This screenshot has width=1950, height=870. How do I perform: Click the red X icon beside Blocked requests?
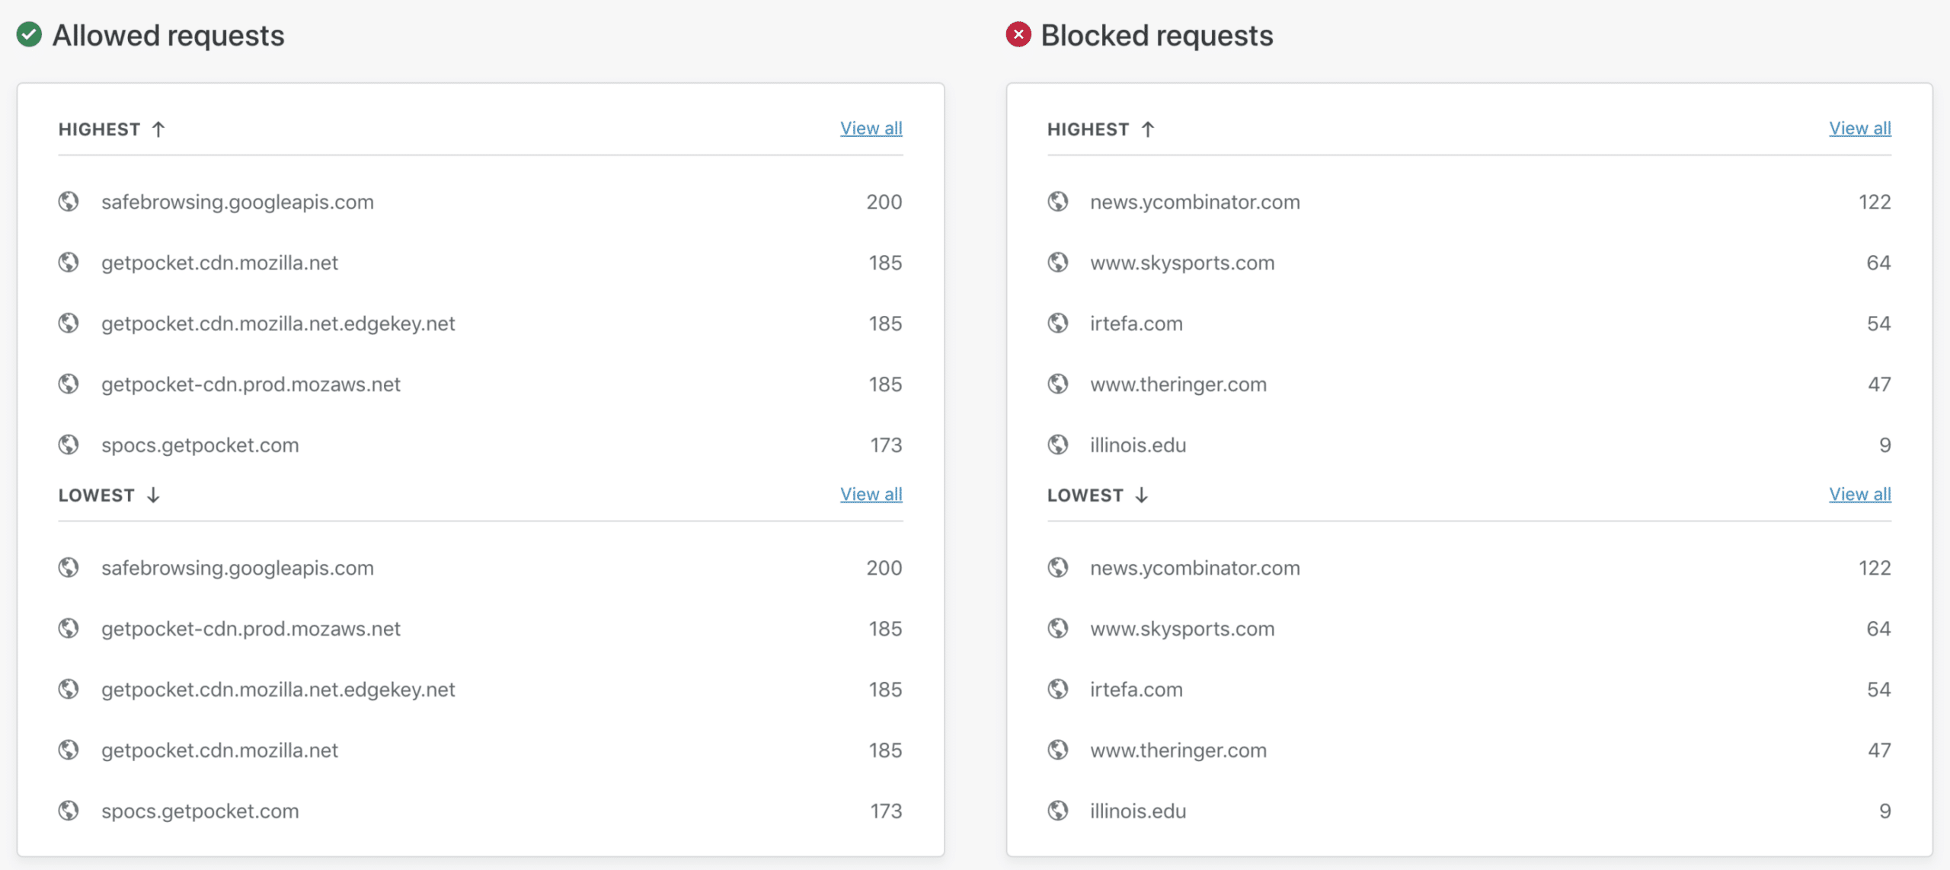[1018, 35]
